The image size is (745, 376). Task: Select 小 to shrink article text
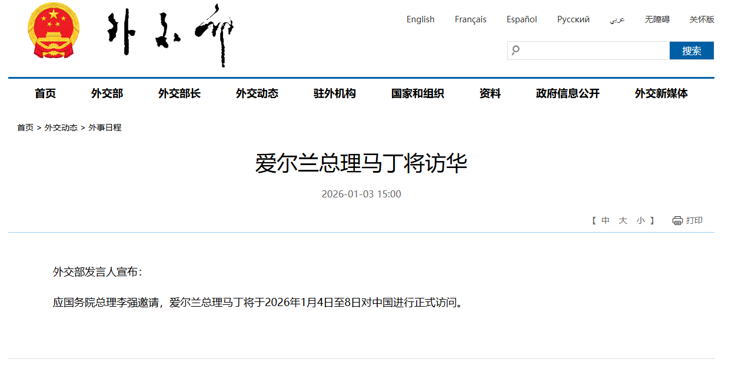pos(640,220)
